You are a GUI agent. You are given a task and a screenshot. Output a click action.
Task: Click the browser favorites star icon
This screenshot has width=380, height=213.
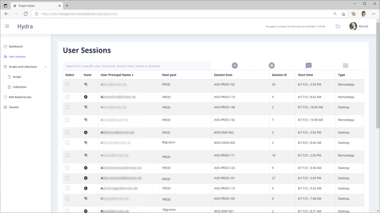click(343, 14)
